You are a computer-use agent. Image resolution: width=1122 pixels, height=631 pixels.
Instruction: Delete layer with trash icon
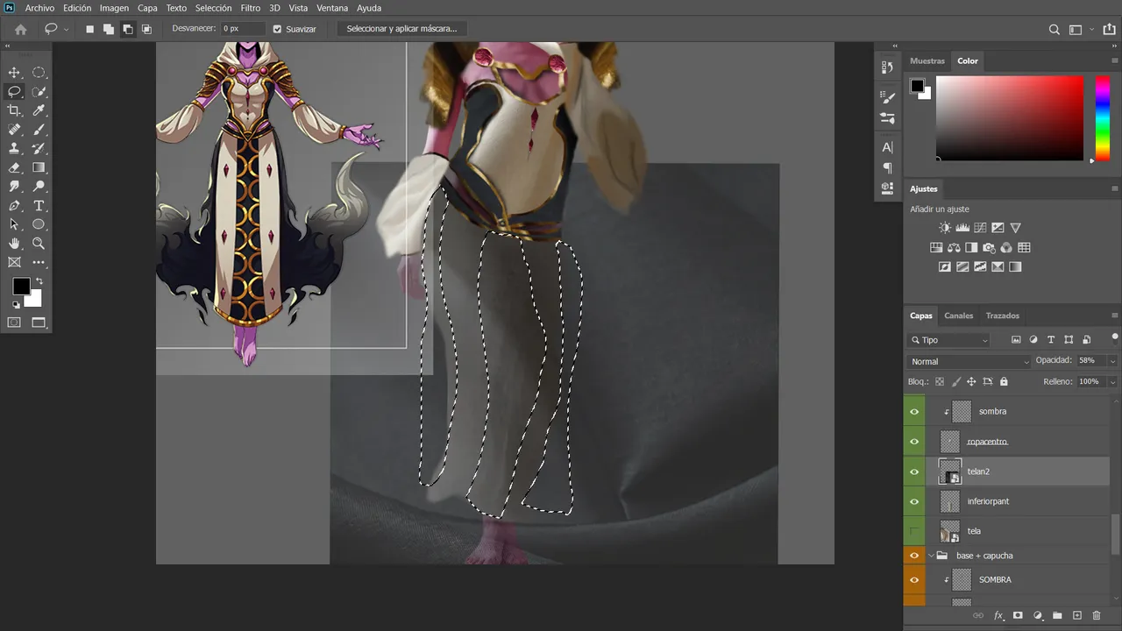coord(1097,616)
